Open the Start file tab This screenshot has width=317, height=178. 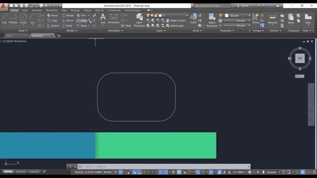click(9, 36)
